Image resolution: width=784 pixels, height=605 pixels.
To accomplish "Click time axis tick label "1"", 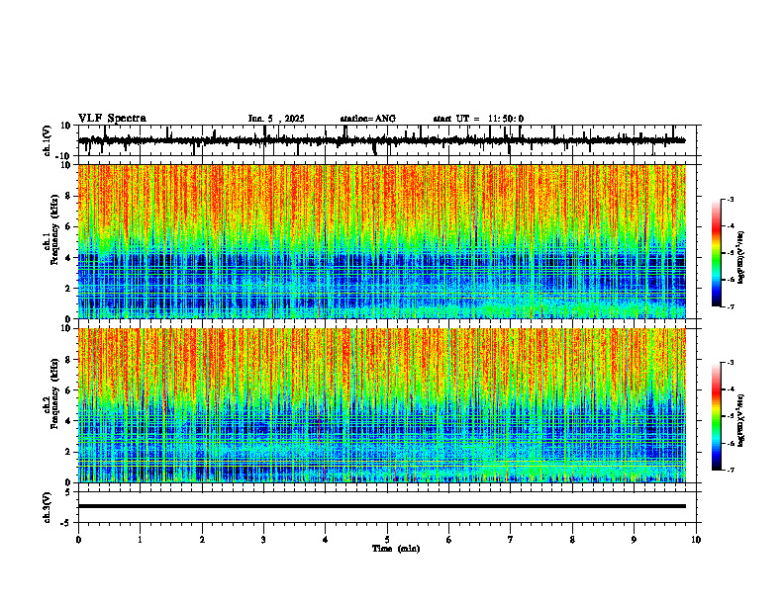I will pyautogui.click(x=140, y=540).
